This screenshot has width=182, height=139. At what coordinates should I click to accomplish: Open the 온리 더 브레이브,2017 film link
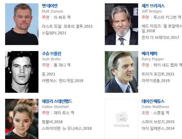160,37
